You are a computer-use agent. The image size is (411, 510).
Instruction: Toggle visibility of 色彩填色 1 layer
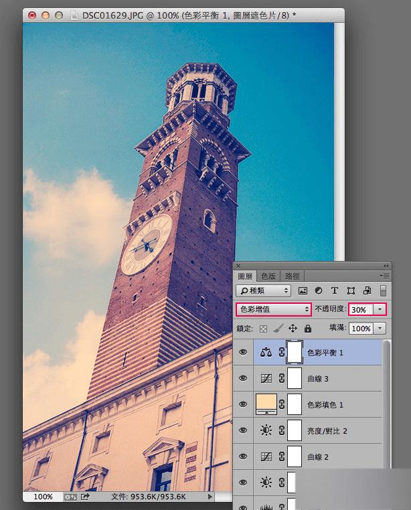[x=243, y=404]
